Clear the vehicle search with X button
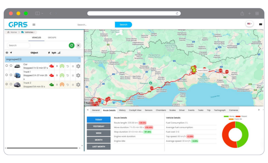This screenshot has width=268, height=163. tap(79, 45)
